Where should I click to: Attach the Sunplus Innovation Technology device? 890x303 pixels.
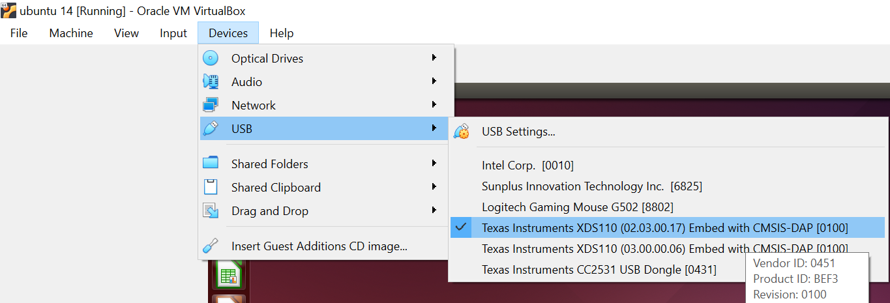coord(591,186)
